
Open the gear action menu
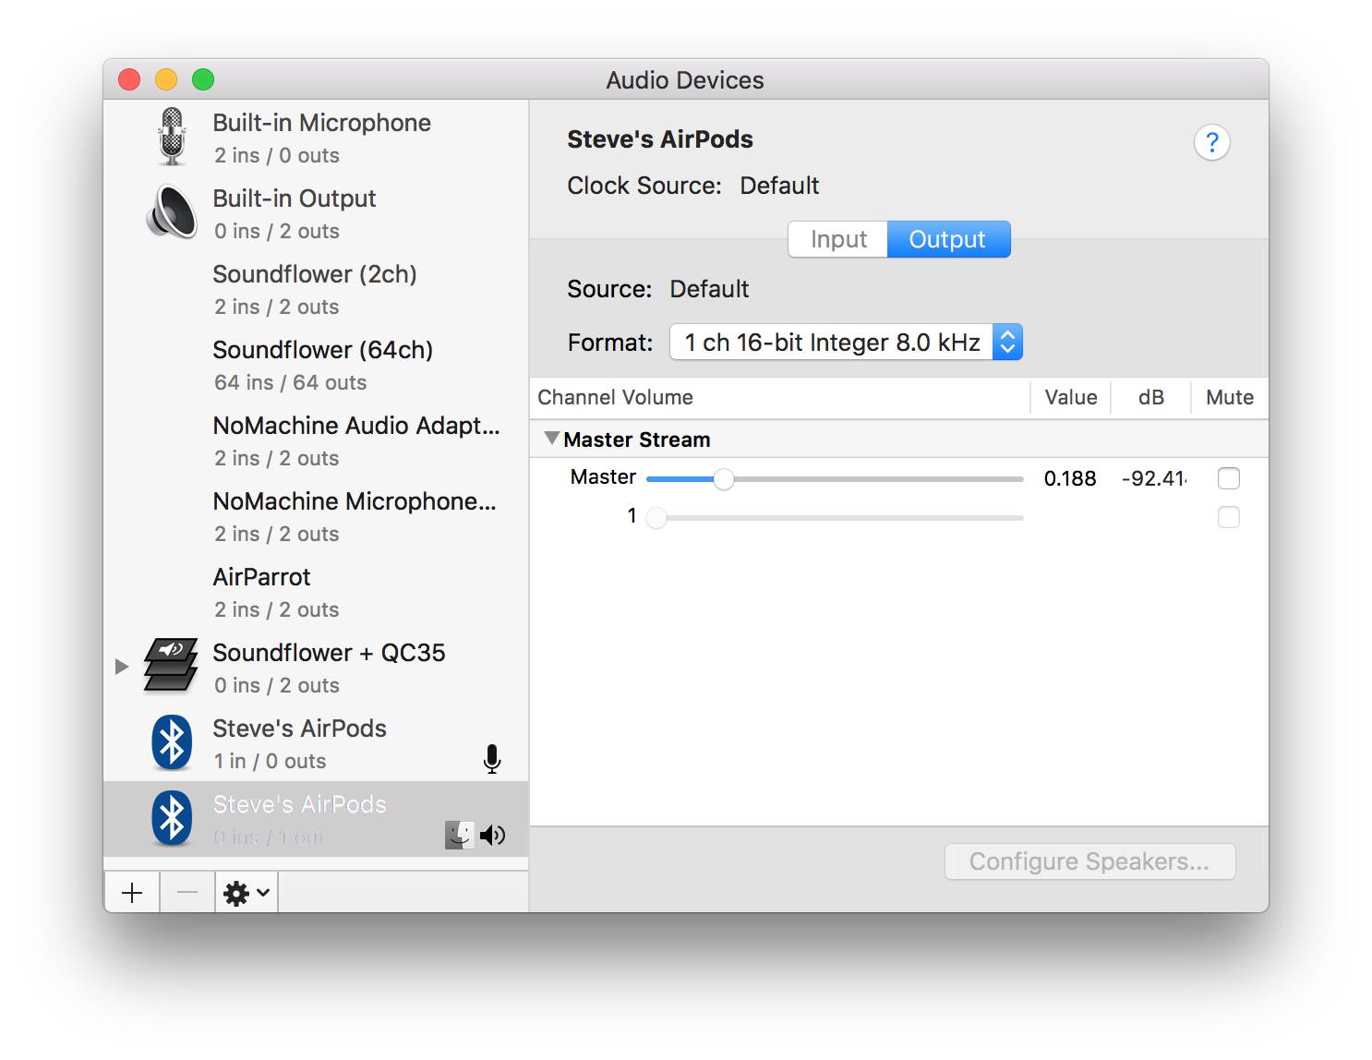[x=247, y=893]
